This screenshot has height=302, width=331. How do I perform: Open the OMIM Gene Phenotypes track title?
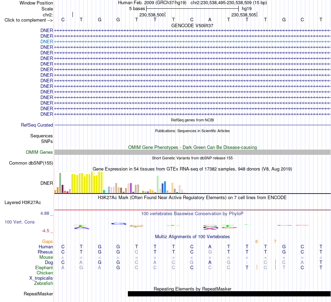pos(192,147)
